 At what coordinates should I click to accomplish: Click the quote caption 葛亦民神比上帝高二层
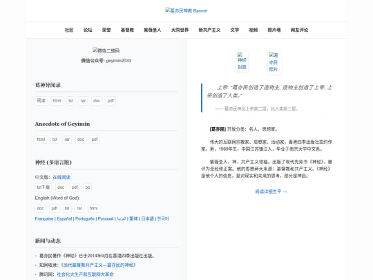tap(257, 109)
